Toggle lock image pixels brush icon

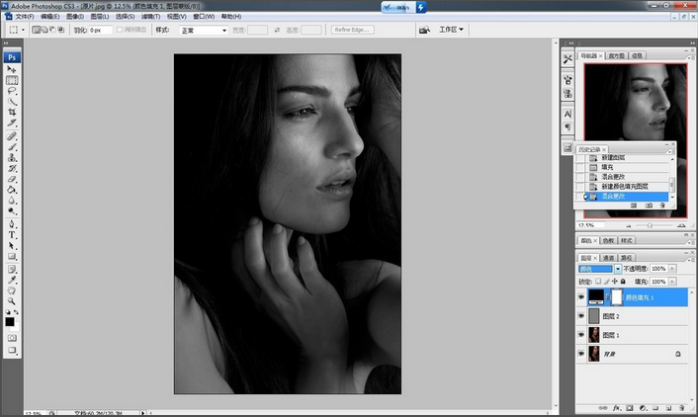click(x=606, y=282)
